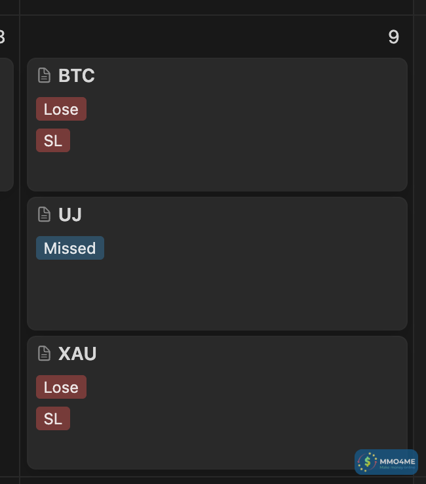Click the document icon next to UJ
This screenshot has width=426, height=484.
coord(44,214)
